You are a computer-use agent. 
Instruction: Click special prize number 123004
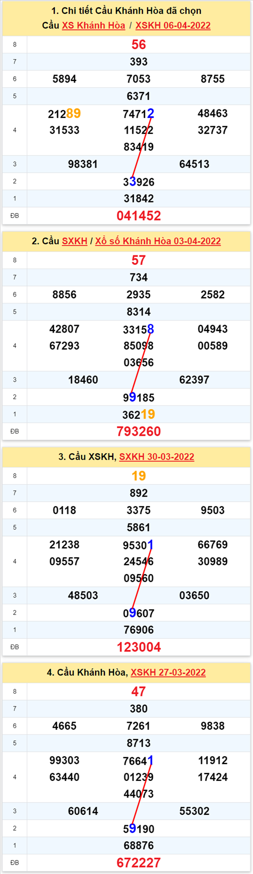click(x=139, y=647)
